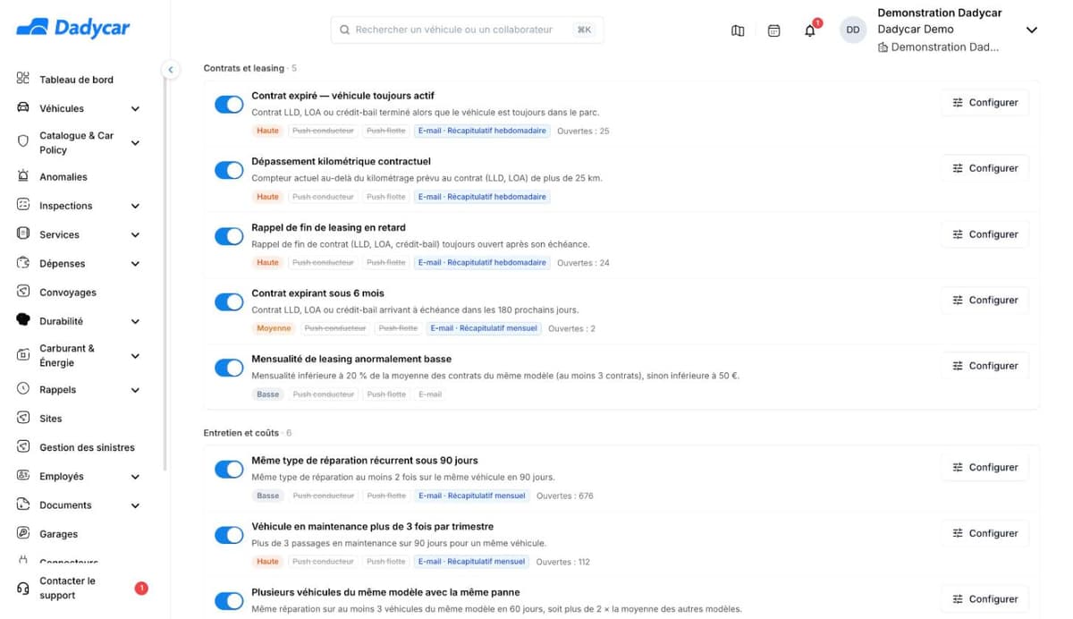Switch off Rappel de fin de leasing en retard
This screenshot has height=619, width=1073.
(x=229, y=236)
